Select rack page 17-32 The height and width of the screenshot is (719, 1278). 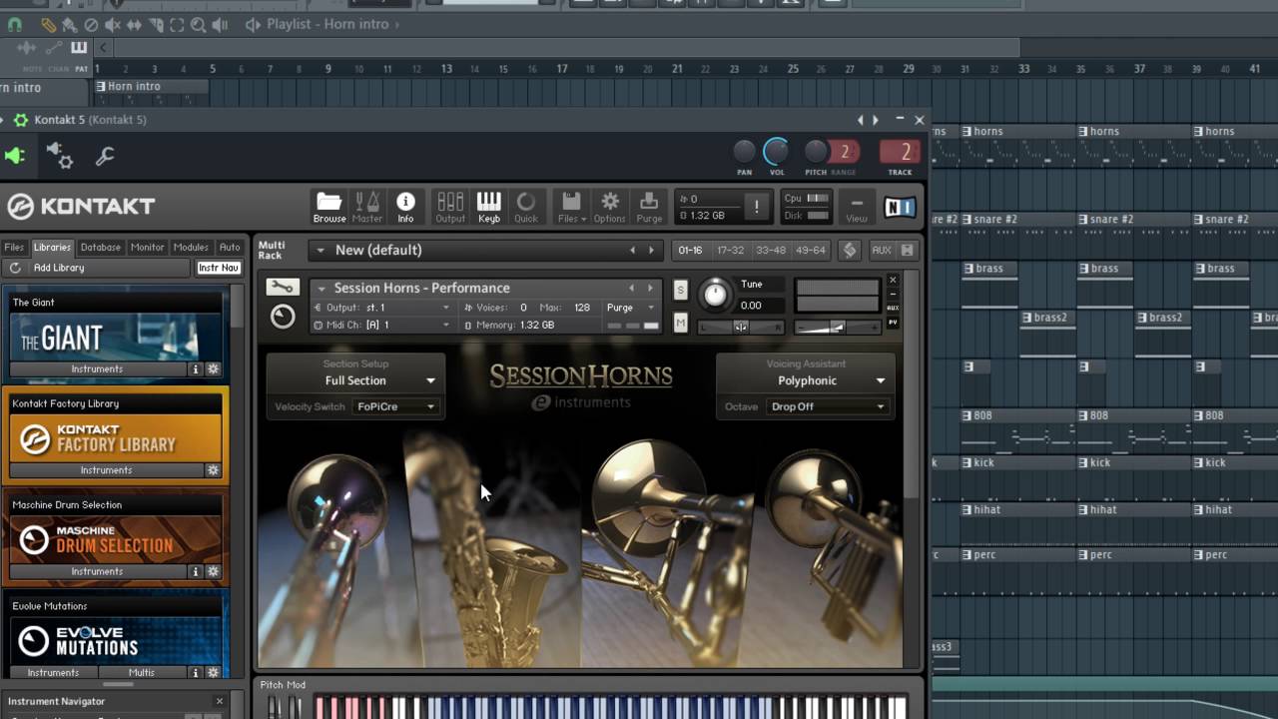(731, 250)
